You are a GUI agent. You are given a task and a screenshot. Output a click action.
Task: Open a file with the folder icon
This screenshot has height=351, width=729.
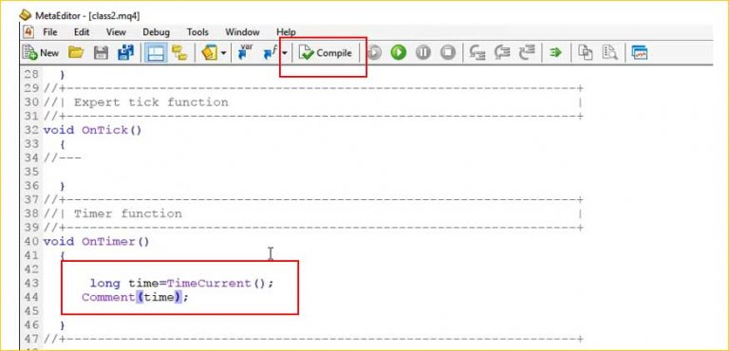76,52
